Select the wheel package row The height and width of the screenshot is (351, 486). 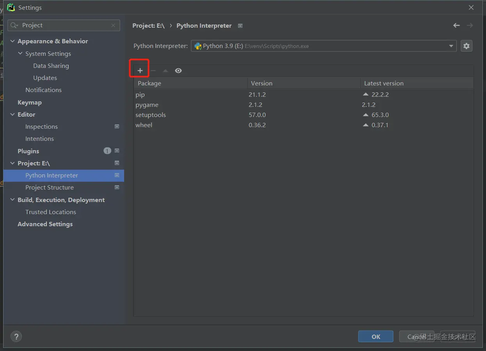click(304, 125)
